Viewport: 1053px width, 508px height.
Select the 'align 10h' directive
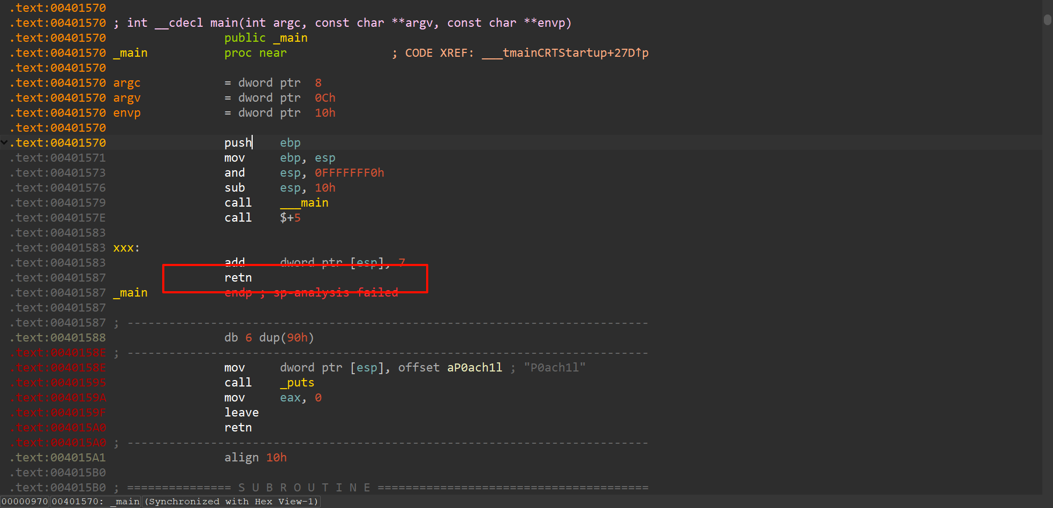pyautogui.click(x=255, y=458)
